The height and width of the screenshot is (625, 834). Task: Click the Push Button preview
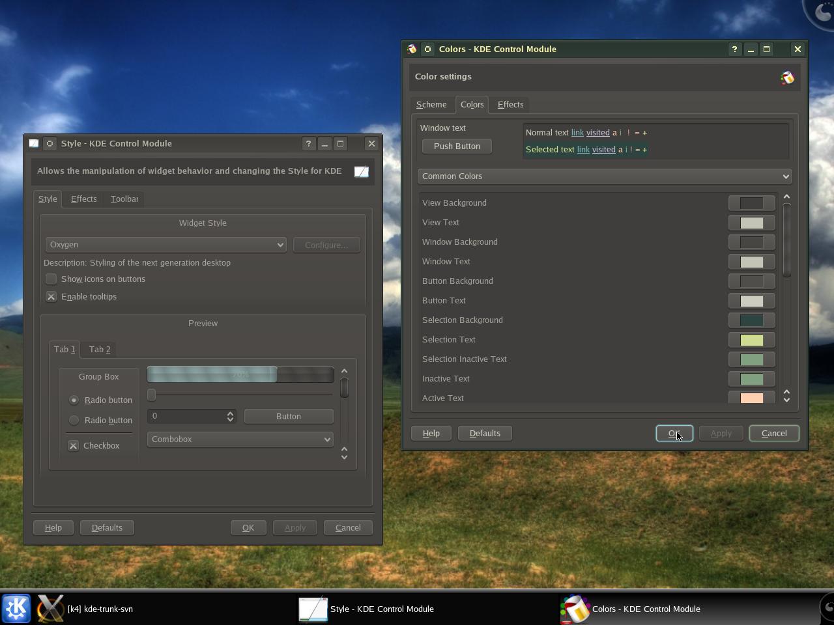pyautogui.click(x=457, y=146)
